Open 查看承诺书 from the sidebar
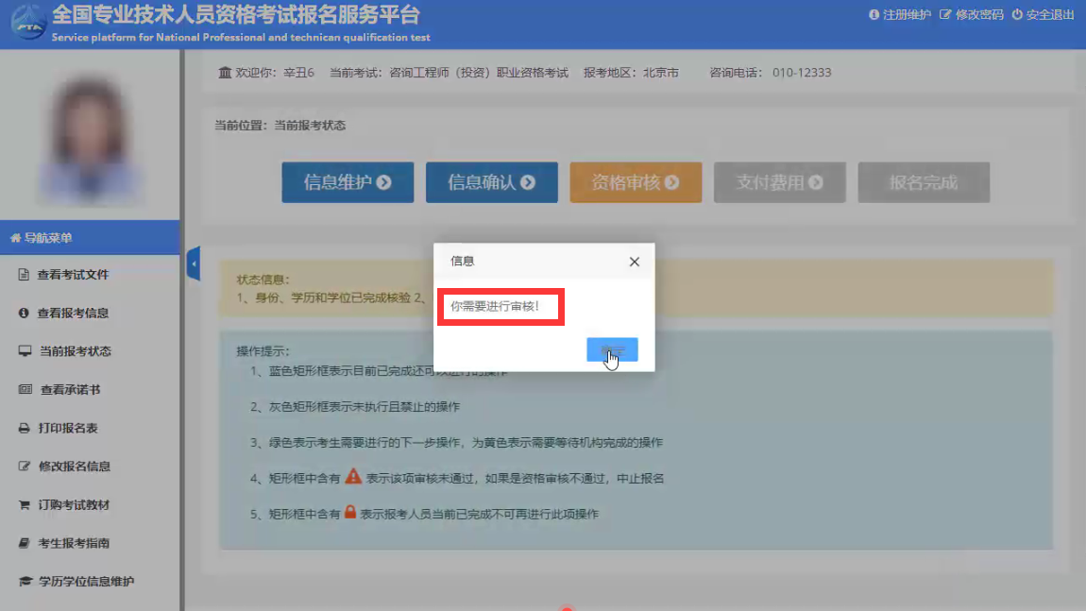The image size is (1086, 611). point(70,390)
